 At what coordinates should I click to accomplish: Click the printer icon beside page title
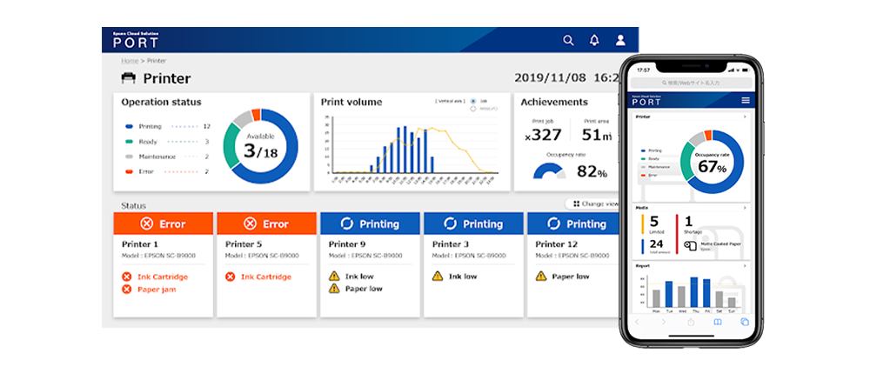[x=129, y=78]
